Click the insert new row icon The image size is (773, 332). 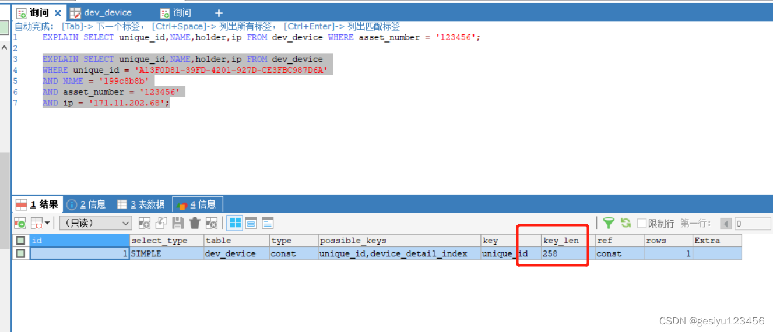20,223
